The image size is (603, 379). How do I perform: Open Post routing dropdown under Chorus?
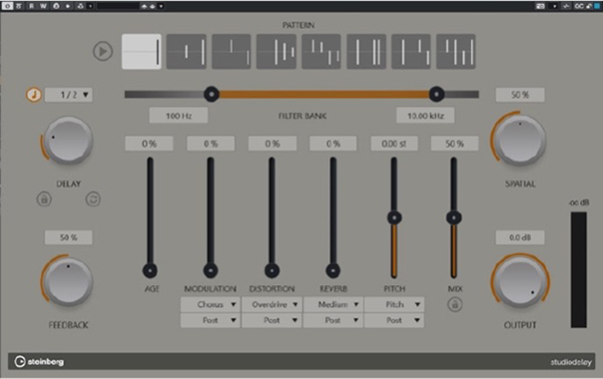(x=211, y=320)
